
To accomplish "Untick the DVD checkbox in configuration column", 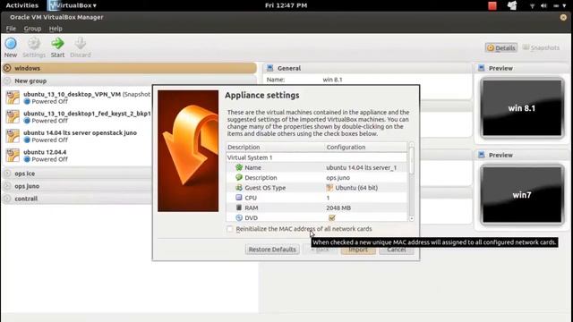I will [x=332, y=217].
